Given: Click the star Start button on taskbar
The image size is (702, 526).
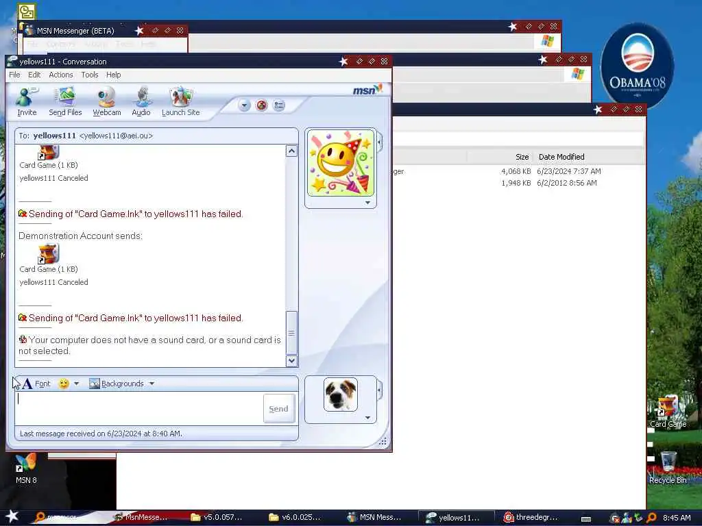Looking at the screenshot, I should click(12, 516).
